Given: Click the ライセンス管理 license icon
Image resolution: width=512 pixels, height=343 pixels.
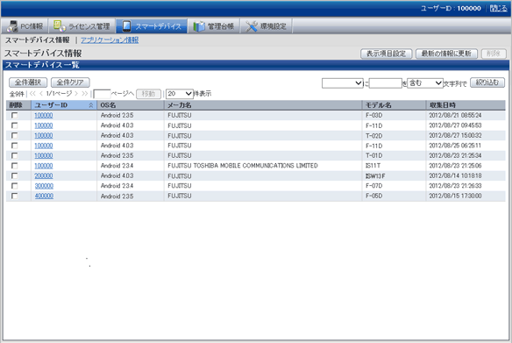Looking at the screenshot, I should coord(60,25).
